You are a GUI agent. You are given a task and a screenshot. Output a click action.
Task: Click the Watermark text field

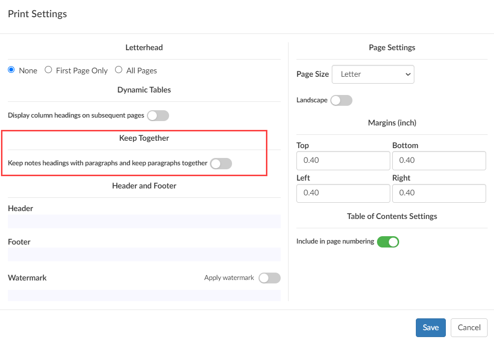[x=144, y=294]
